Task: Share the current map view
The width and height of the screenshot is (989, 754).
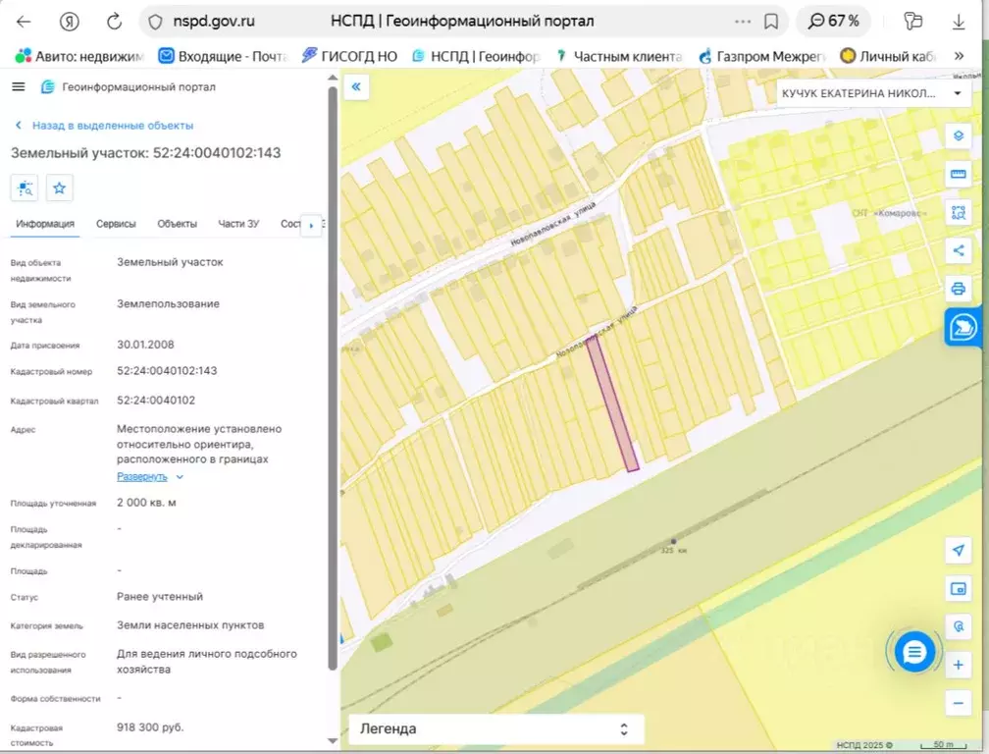Action: pos(958,250)
